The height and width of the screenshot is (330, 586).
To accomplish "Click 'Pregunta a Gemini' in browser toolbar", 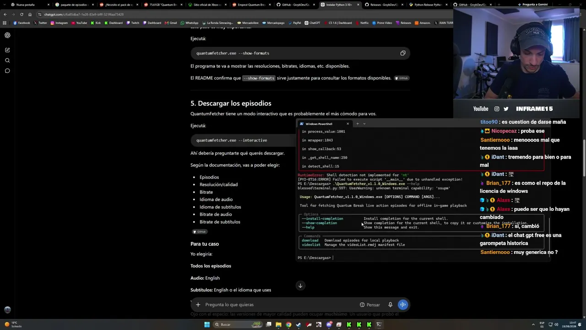I will tap(532, 5).
